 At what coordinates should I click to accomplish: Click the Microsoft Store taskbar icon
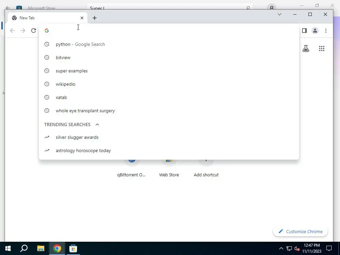[x=73, y=248]
